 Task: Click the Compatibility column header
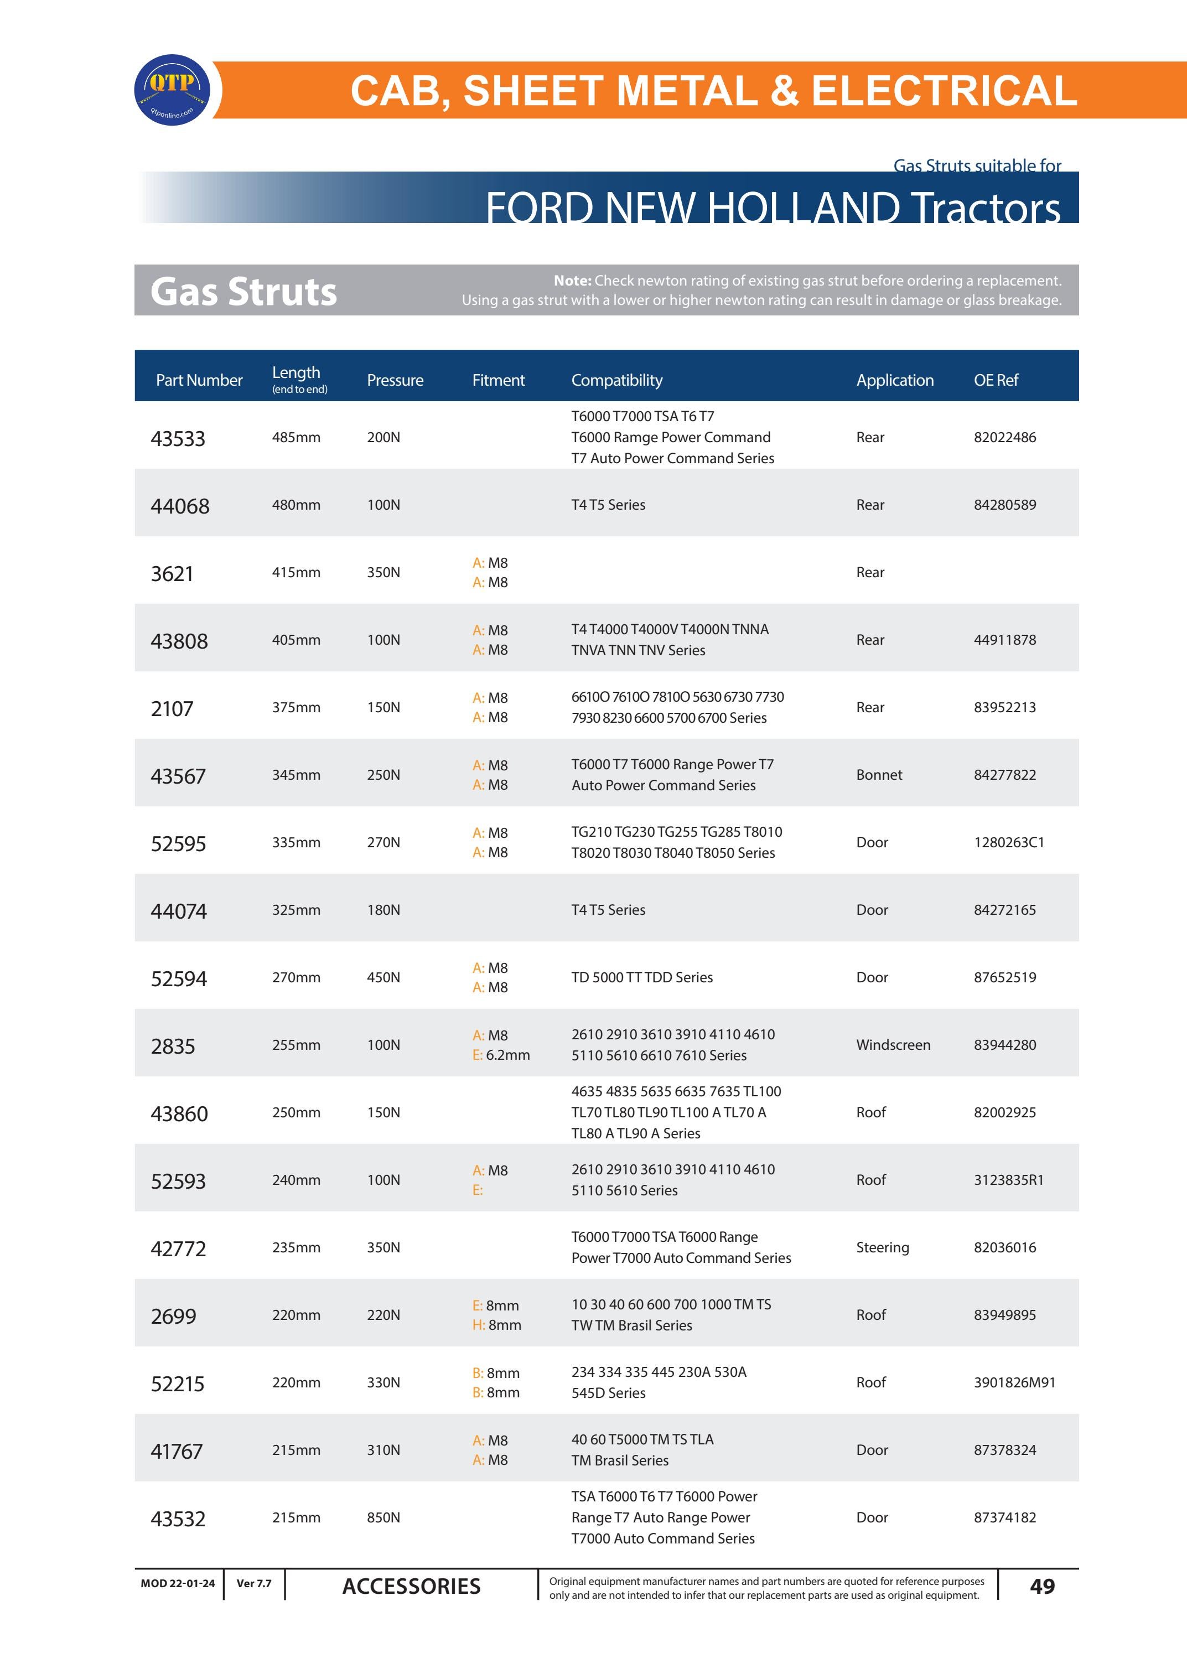point(616,380)
